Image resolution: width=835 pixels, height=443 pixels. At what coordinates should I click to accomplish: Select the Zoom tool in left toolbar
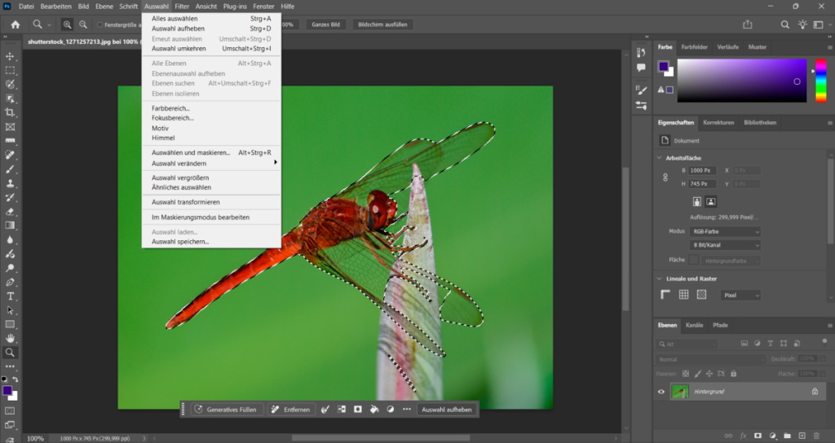pyautogui.click(x=10, y=352)
